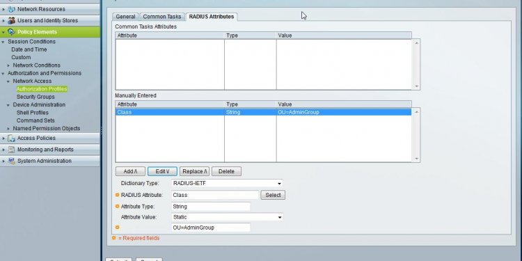Screen dimensions: 522x261
Task: Open Shell Profiles page
Action: [32, 113]
